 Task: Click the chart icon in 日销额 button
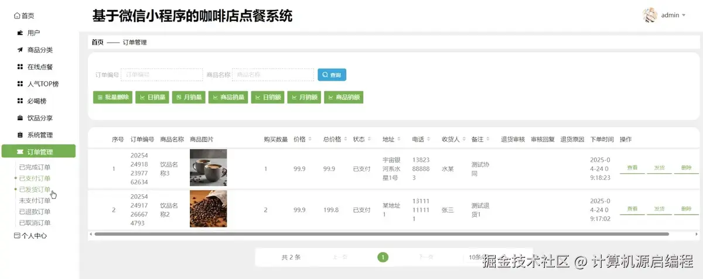click(258, 97)
